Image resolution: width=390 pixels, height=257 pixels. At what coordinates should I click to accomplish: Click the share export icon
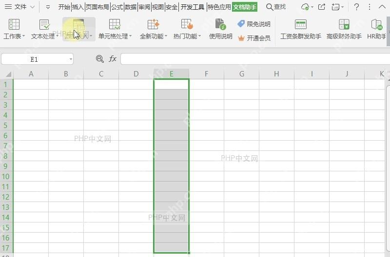click(x=322, y=7)
